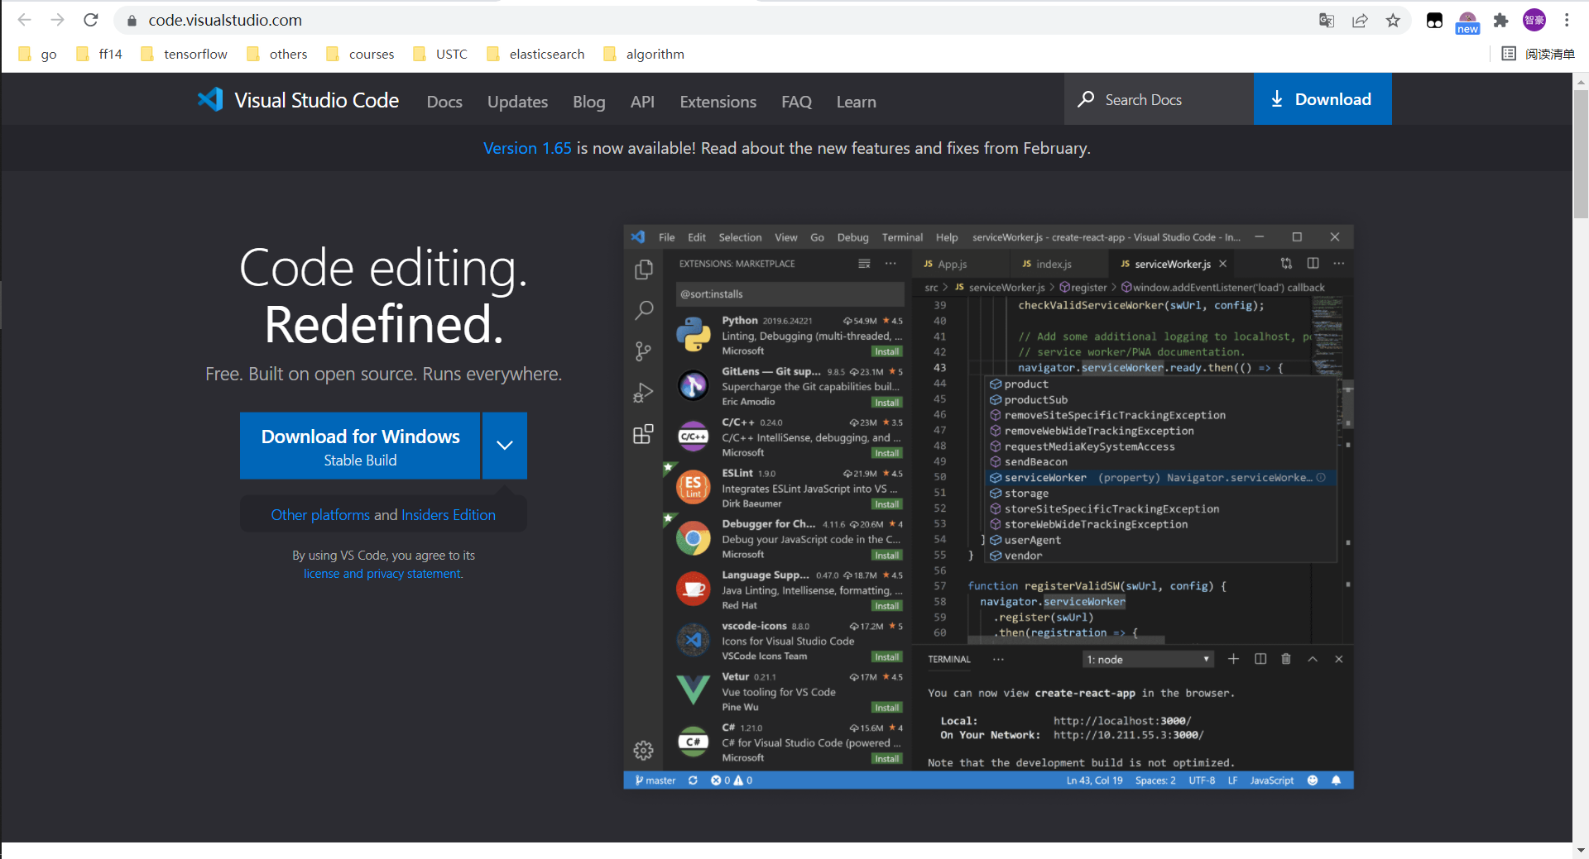
Task: Open the terminal selector '1: node' dropdown
Action: [1149, 659]
